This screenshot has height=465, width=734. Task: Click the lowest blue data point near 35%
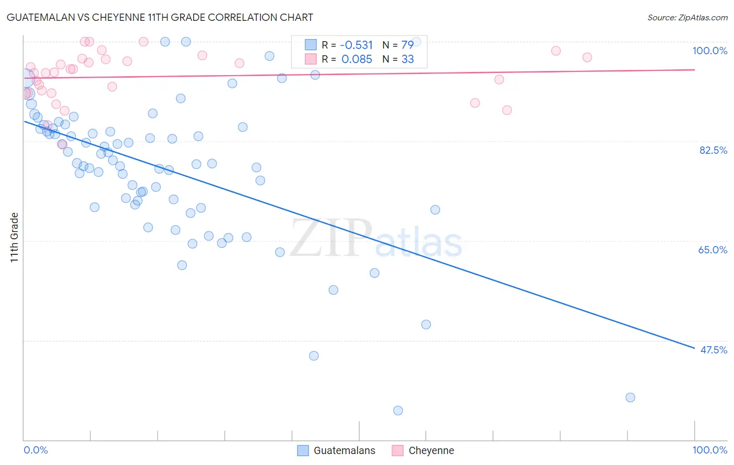[x=398, y=411]
